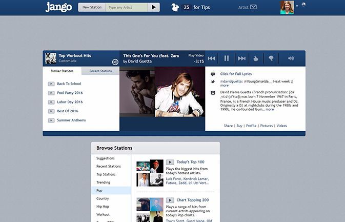Click the David Guetta artist name
Screen dimensions: 345x222
coord(140,61)
